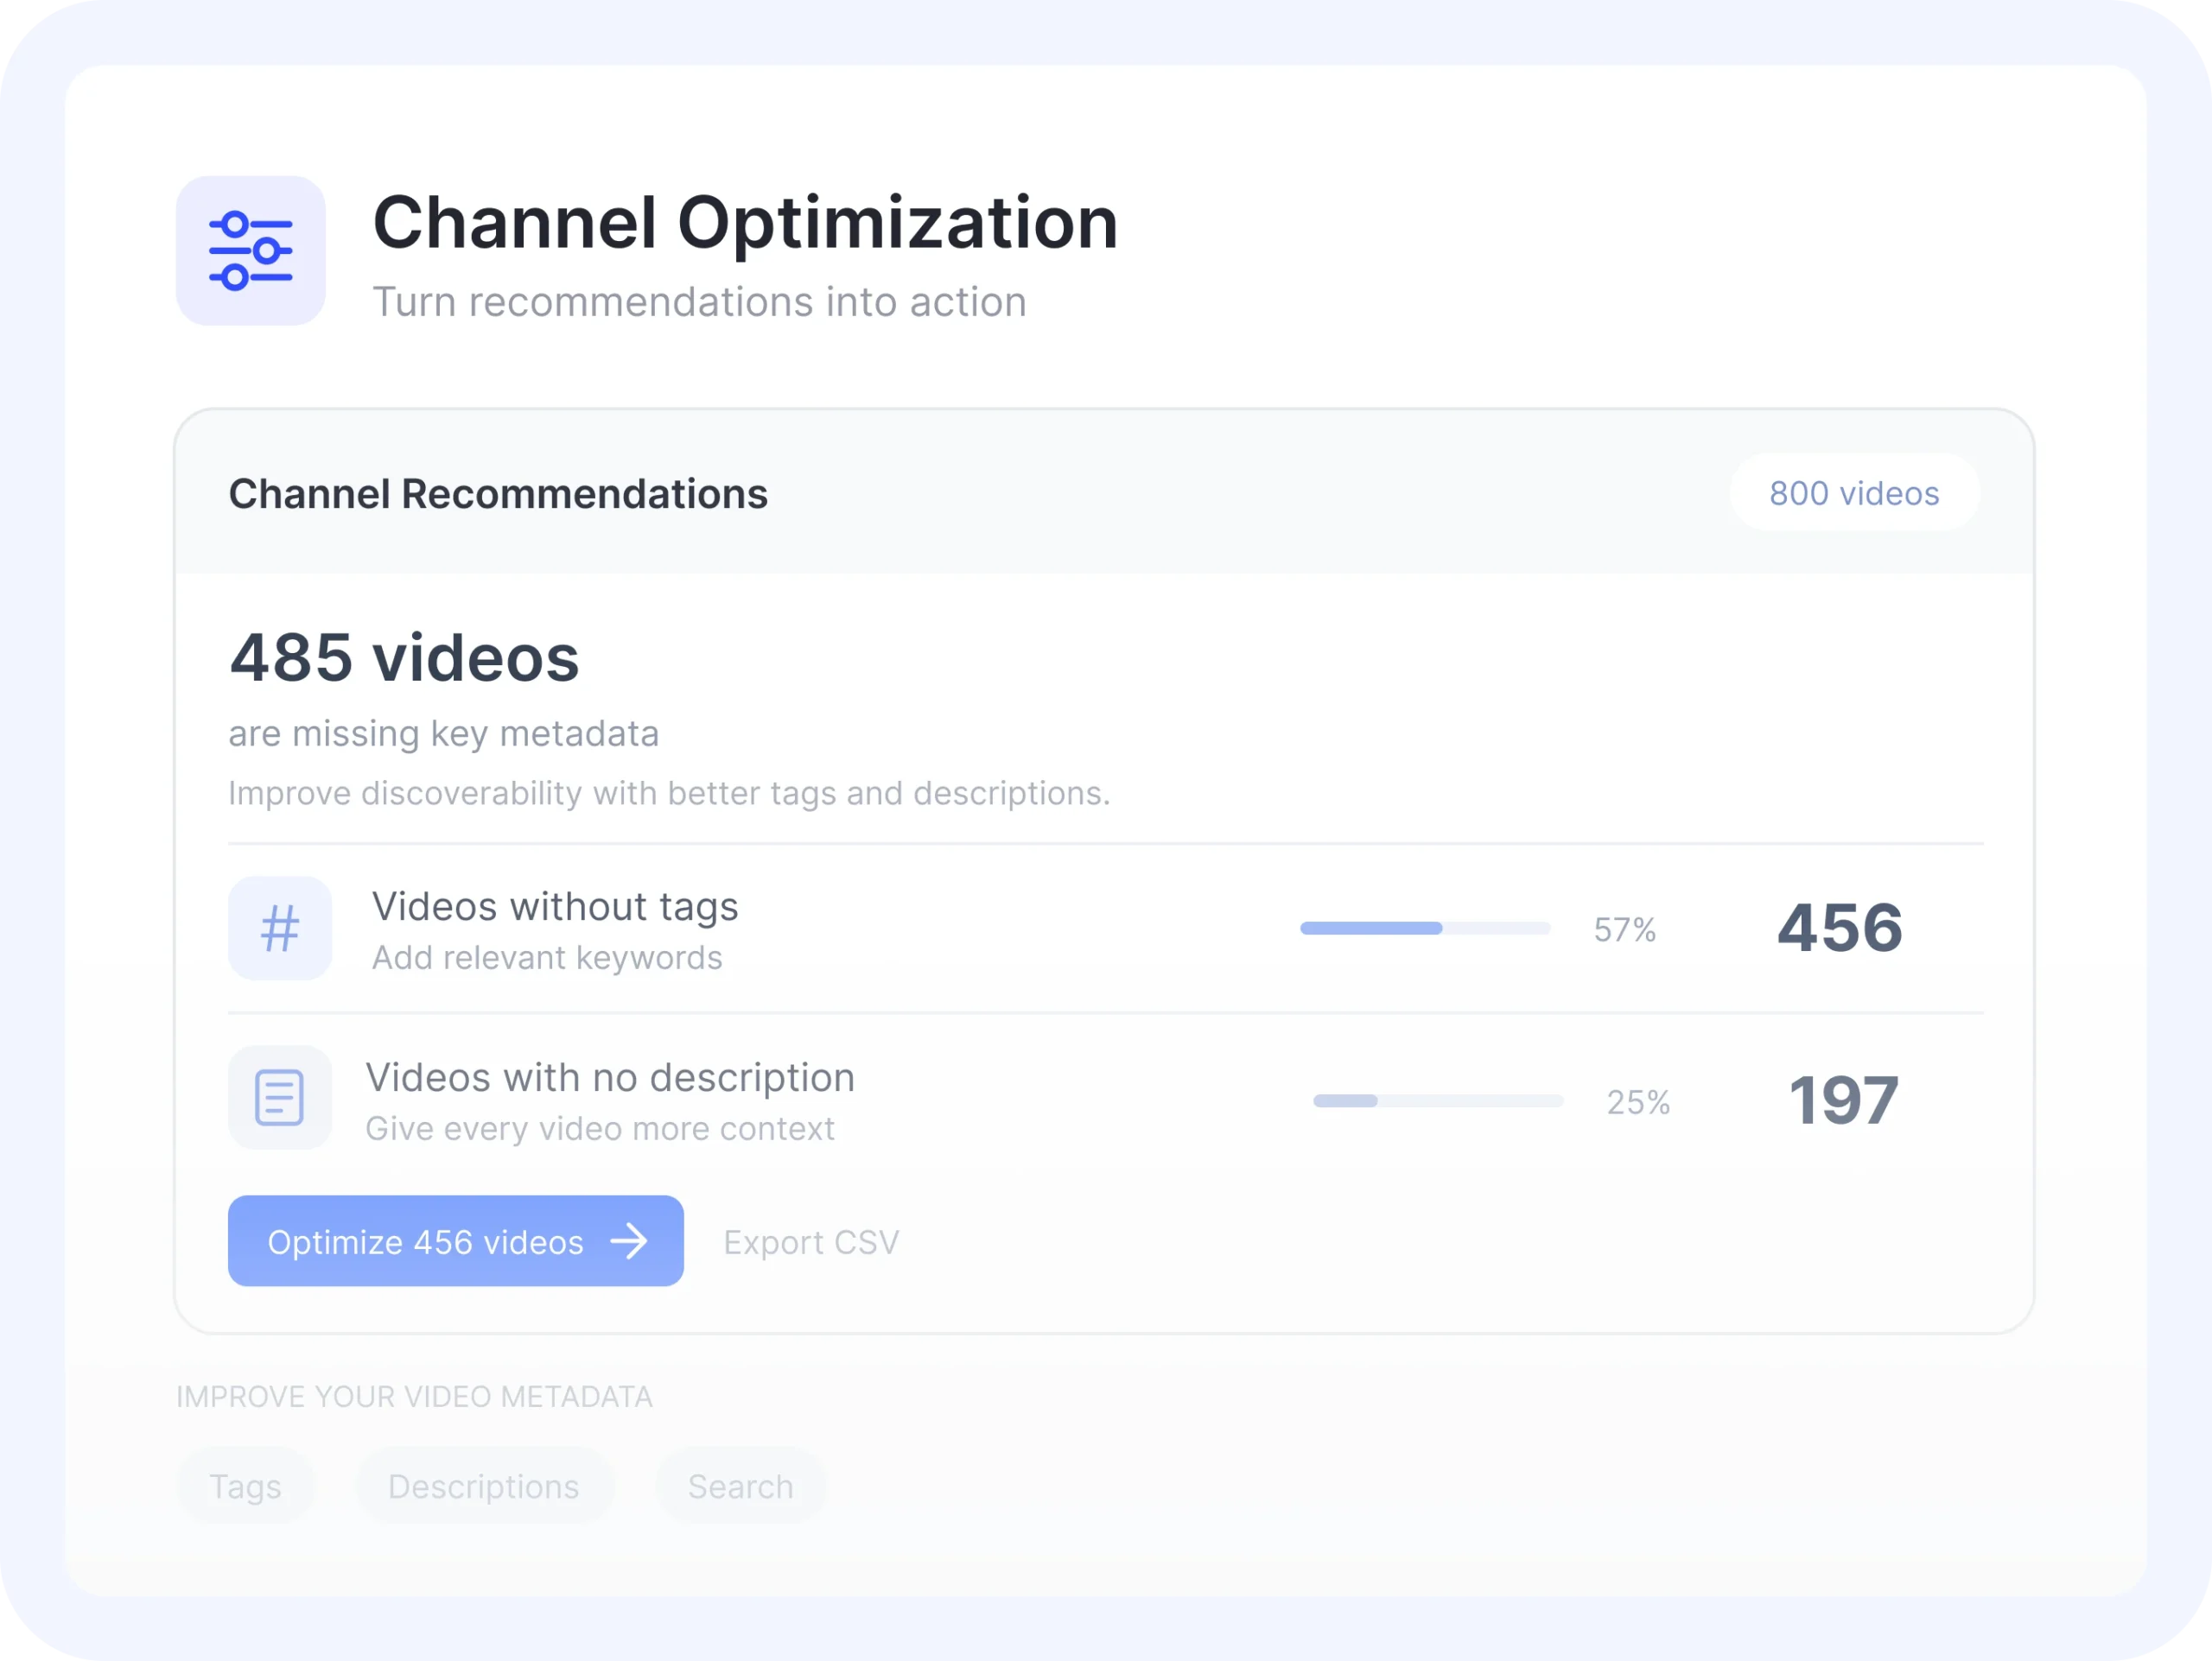This screenshot has width=2212, height=1661.
Task: Click Give every video more context subtitle
Action: (x=599, y=1128)
